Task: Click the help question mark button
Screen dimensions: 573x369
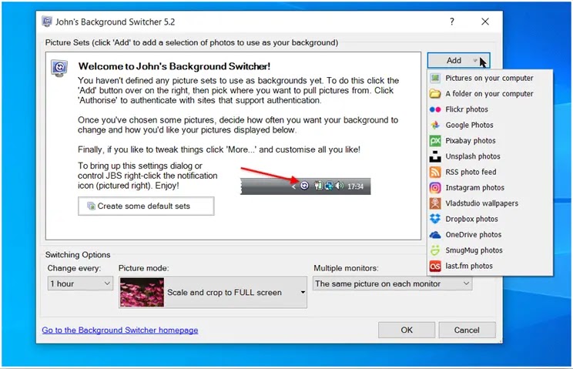Action: pyautogui.click(x=452, y=22)
